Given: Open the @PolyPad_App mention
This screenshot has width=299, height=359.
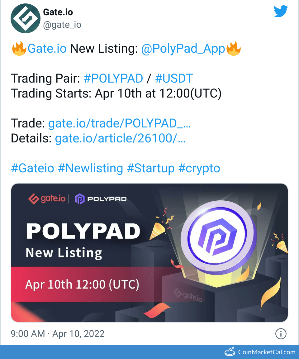Looking at the screenshot, I should point(183,49).
